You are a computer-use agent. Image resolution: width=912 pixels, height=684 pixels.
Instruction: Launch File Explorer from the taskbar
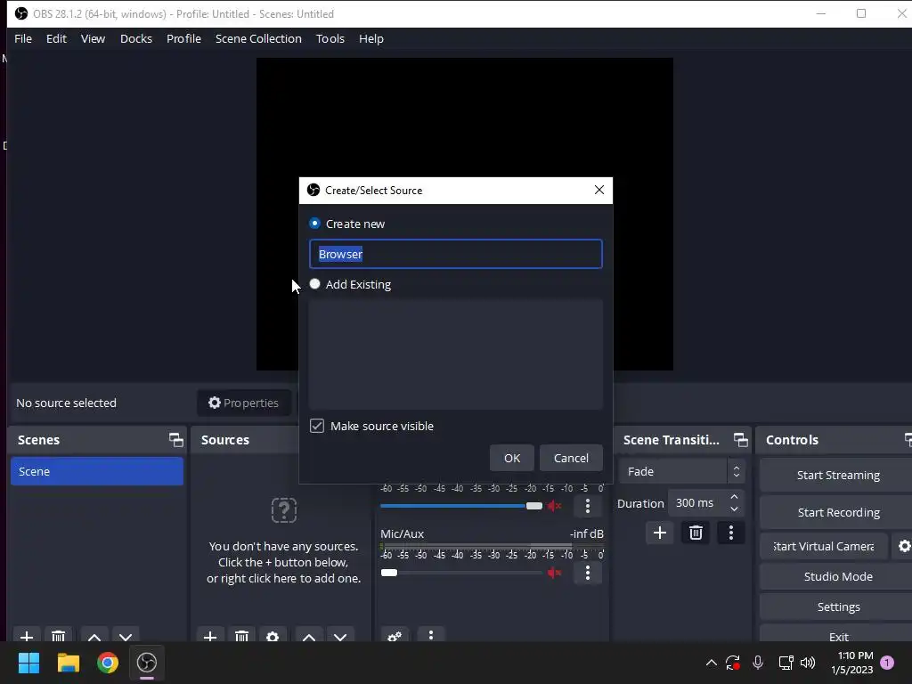68,663
